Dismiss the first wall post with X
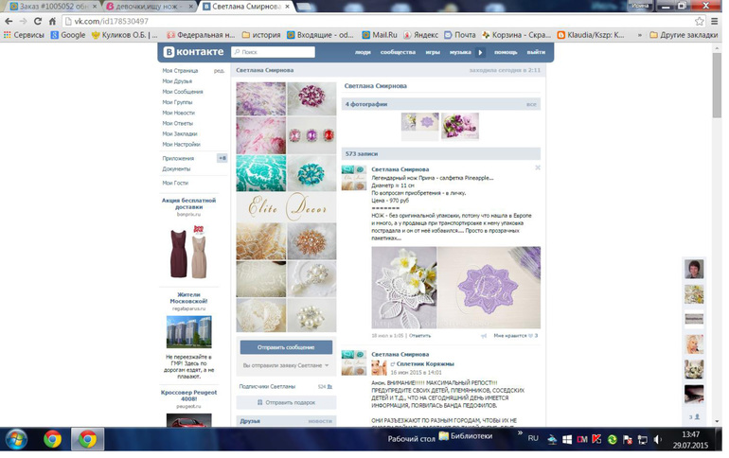This screenshot has height=458, width=729. tap(538, 168)
